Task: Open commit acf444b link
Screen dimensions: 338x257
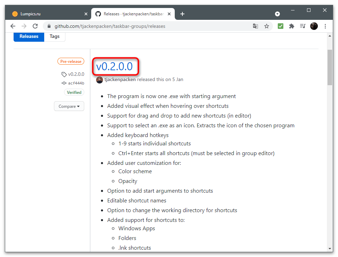Action: click(76, 83)
